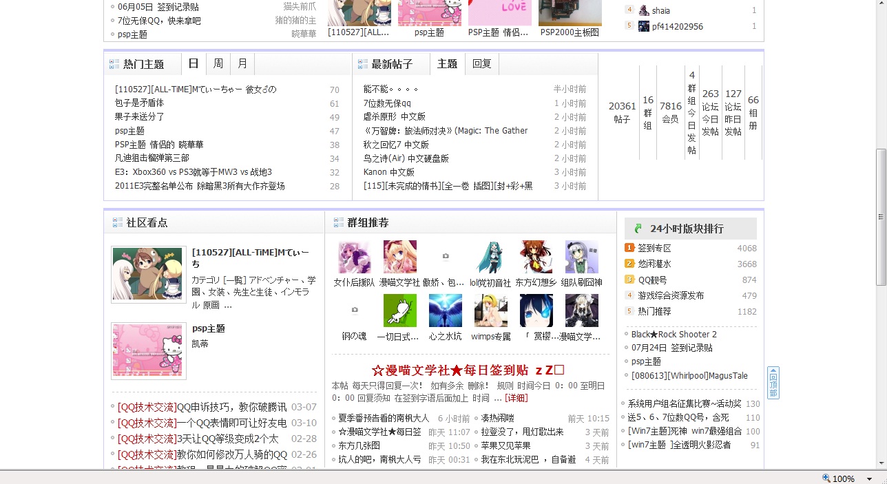887x484 pixels.
Task: Open the [080613][Whirlpool]MagusTale link
Action: coord(689,376)
